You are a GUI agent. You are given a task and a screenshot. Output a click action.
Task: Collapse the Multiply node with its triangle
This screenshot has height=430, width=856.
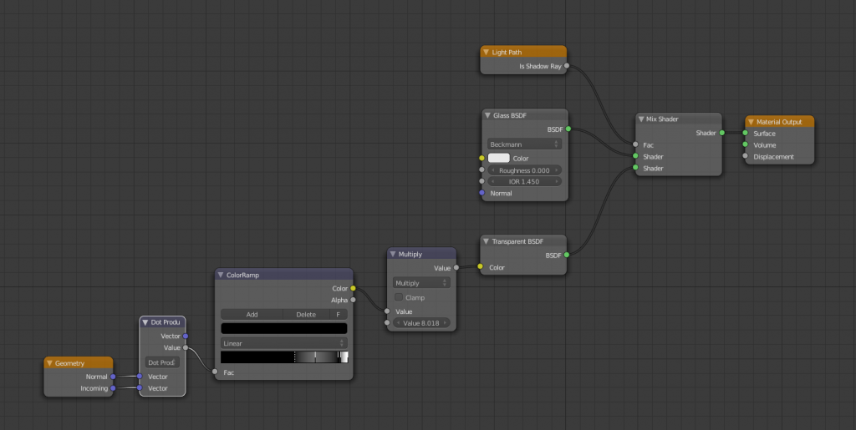[x=393, y=254]
